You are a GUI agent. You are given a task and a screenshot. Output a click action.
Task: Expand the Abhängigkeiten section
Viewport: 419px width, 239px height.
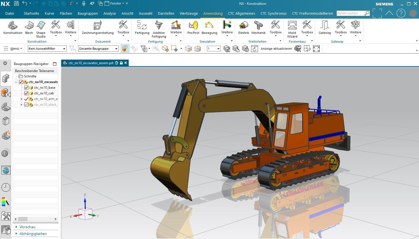[33, 234]
